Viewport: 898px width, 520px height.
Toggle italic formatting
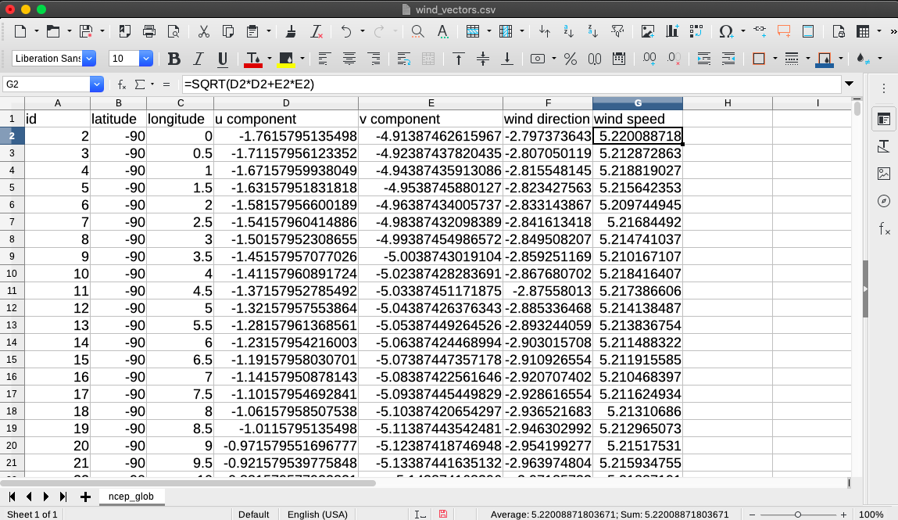(199, 59)
